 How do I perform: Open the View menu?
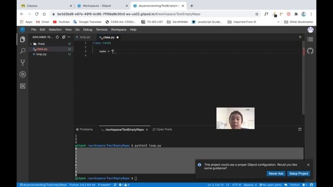pyautogui.click(x=68, y=30)
